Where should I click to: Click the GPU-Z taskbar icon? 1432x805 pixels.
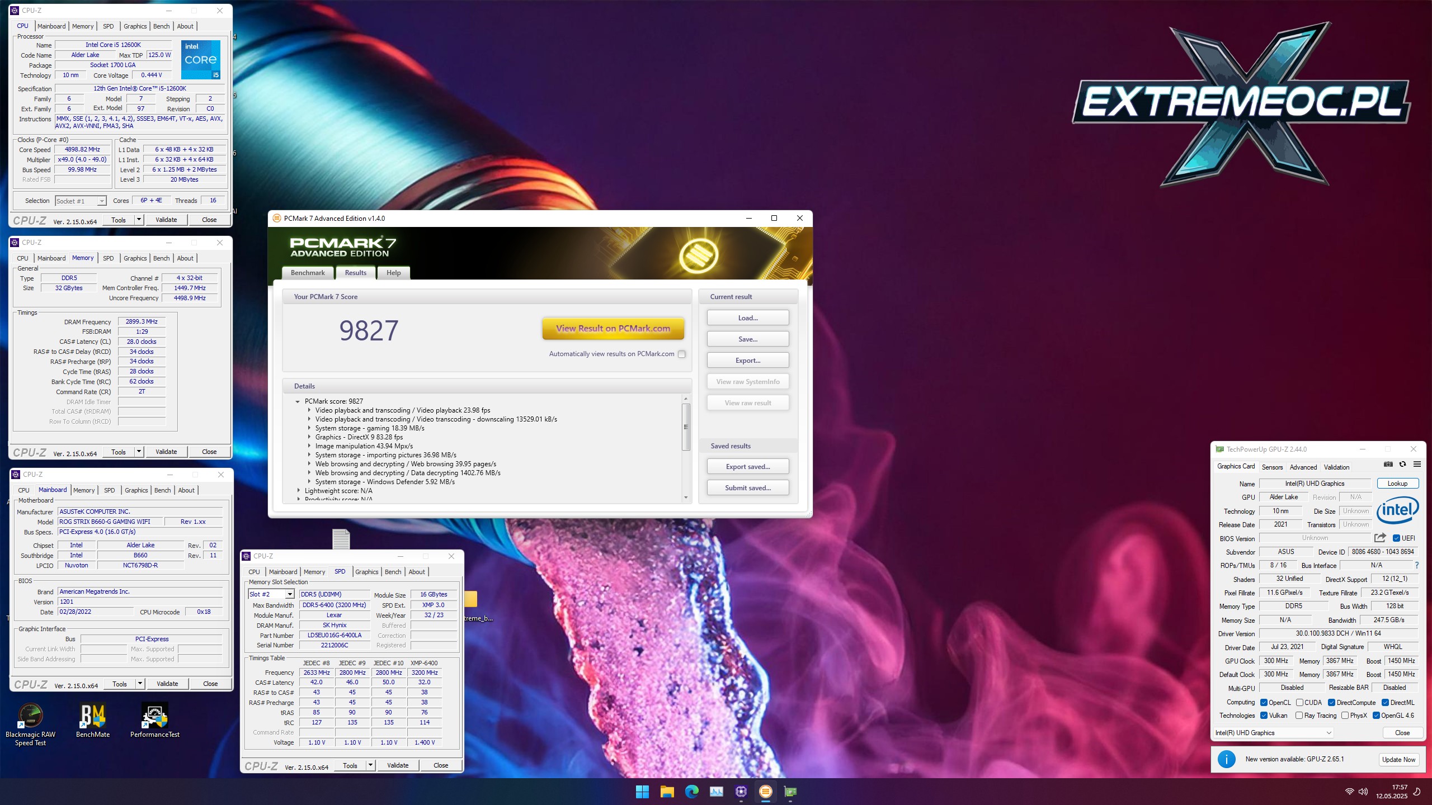[x=790, y=792]
